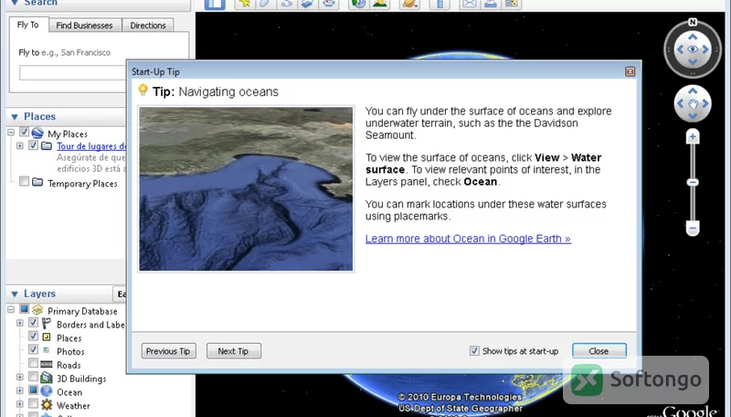Image resolution: width=731 pixels, height=417 pixels.
Task: Click the eye icon in the look joystick
Action: pyautogui.click(x=693, y=49)
